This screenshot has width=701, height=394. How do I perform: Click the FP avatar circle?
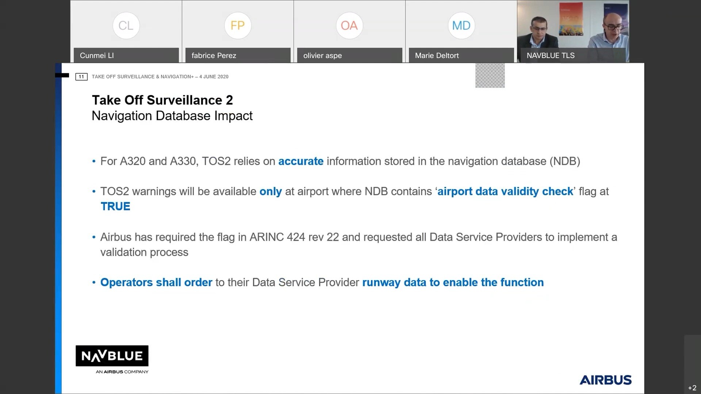[238, 26]
